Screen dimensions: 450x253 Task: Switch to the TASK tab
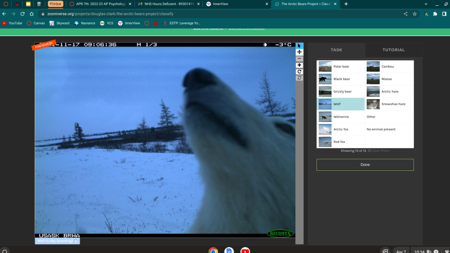point(336,50)
